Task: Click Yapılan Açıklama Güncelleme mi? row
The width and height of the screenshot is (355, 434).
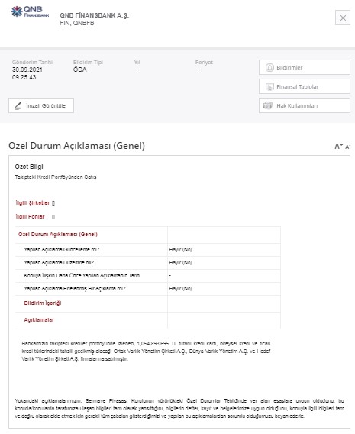Action: click(x=148, y=250)
